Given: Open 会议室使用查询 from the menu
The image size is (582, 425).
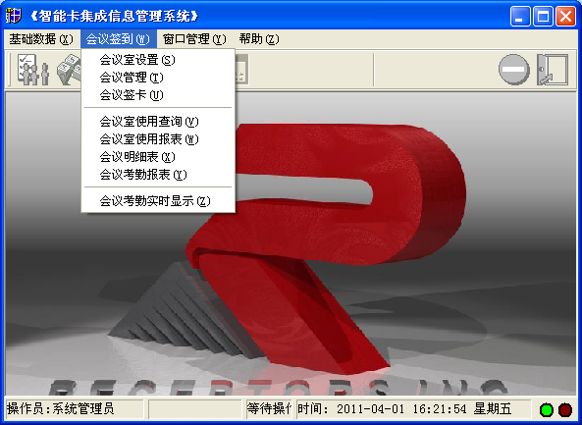Looking at the screenshot, I should [x=158, y=122].
